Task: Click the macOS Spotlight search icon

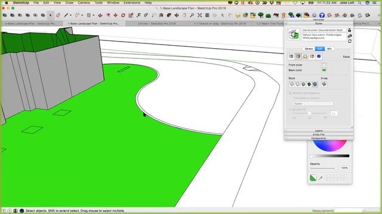Action: pyautogui.click(x=359, y=2)
